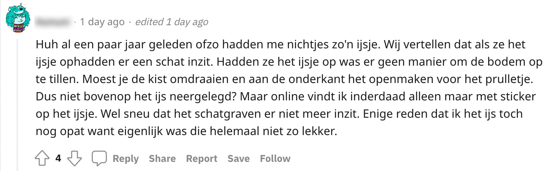The image size is (555, 171).
Task: Share this comment
Action: pos(162,159)
